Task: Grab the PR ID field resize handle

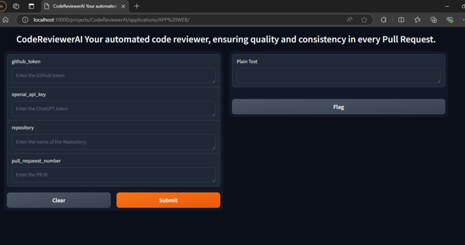Action: coord(213,180)
